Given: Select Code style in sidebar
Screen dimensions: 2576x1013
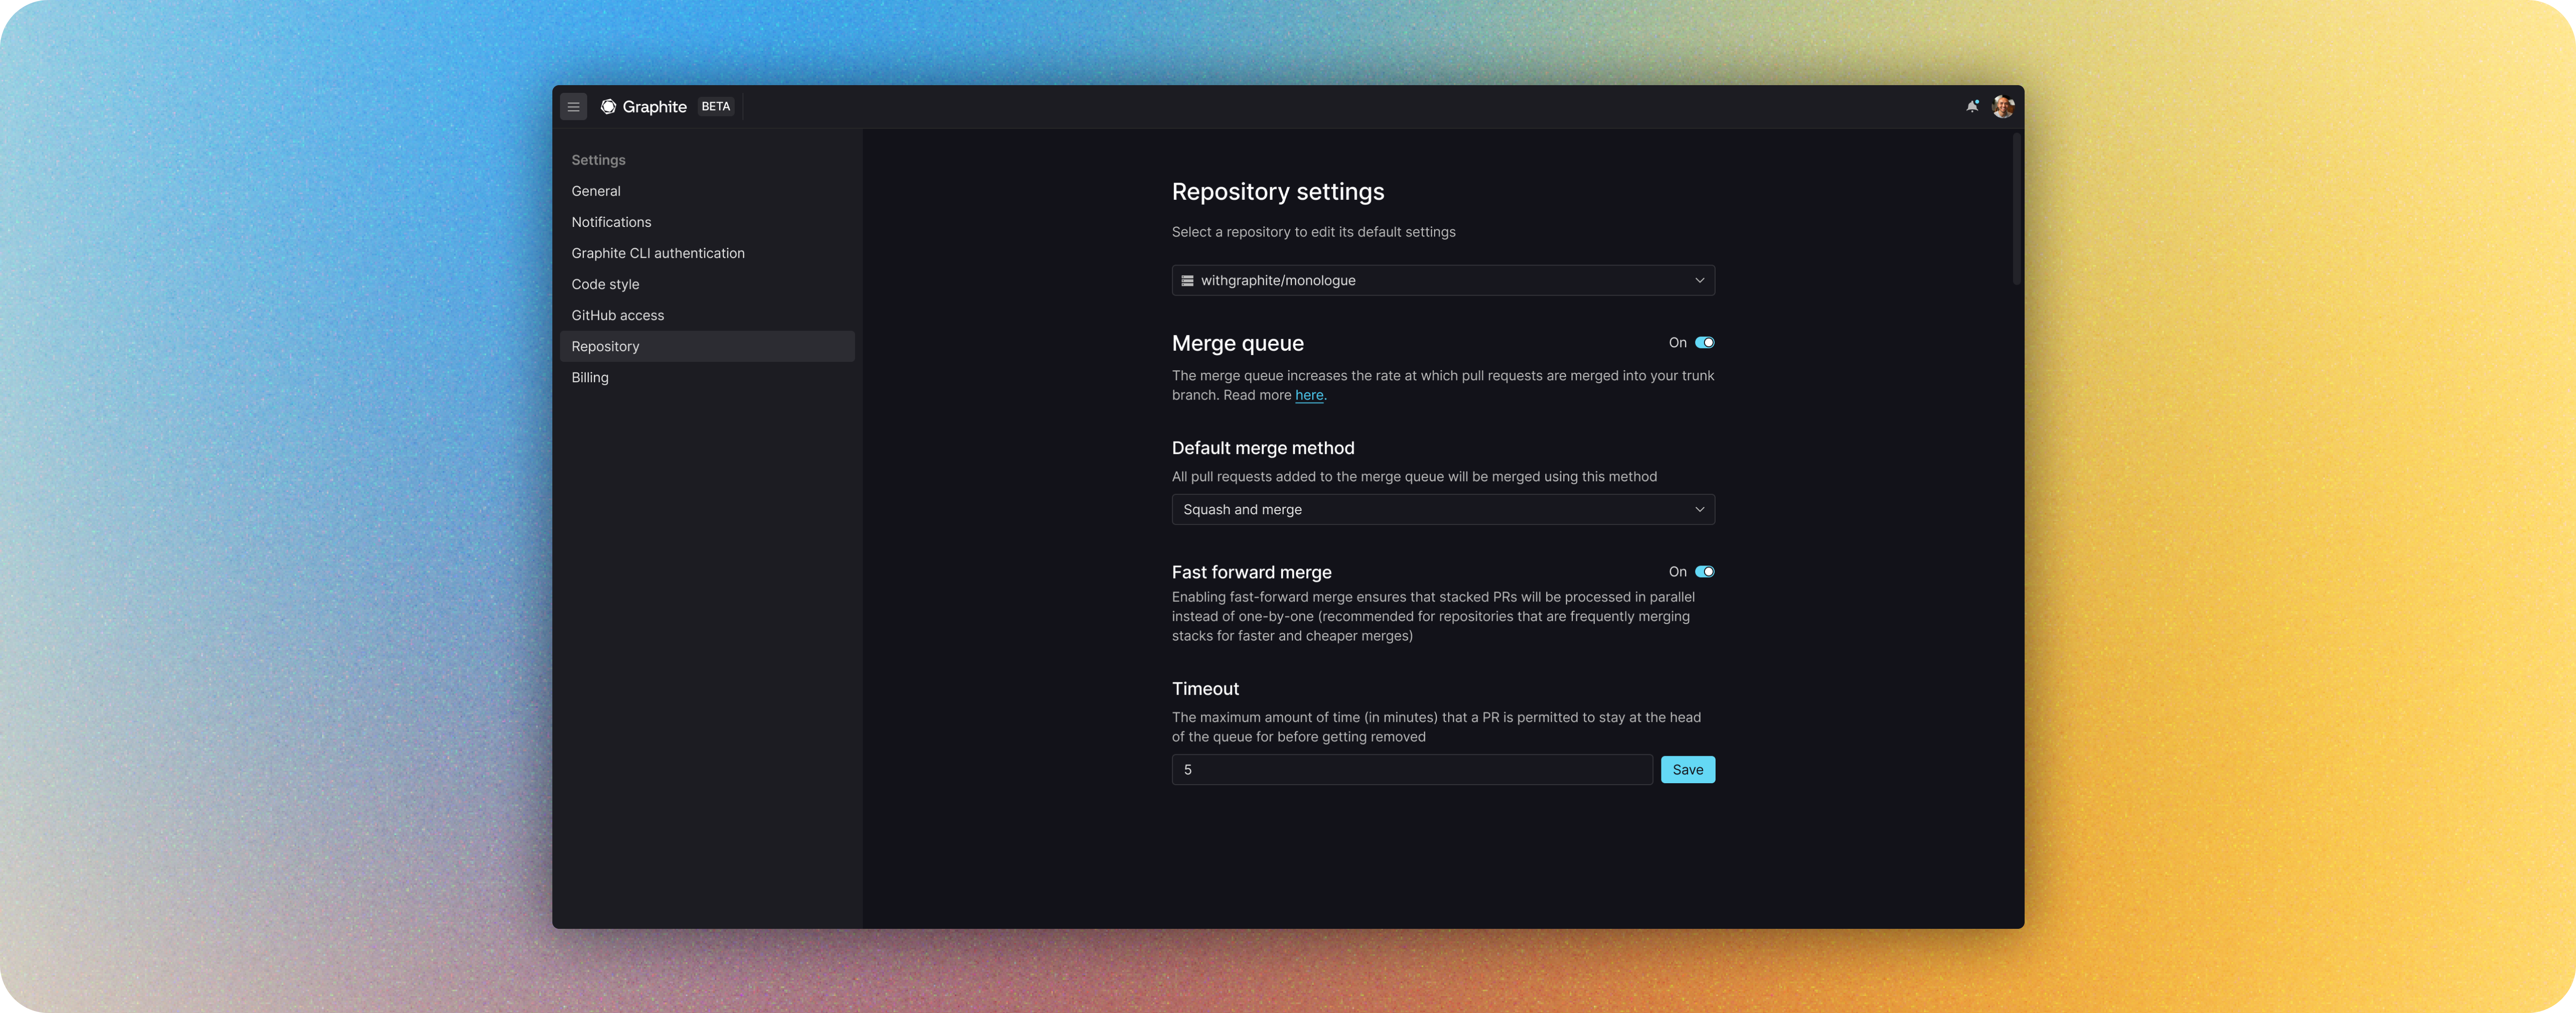Looking at the screenshot, I should 707,284.
